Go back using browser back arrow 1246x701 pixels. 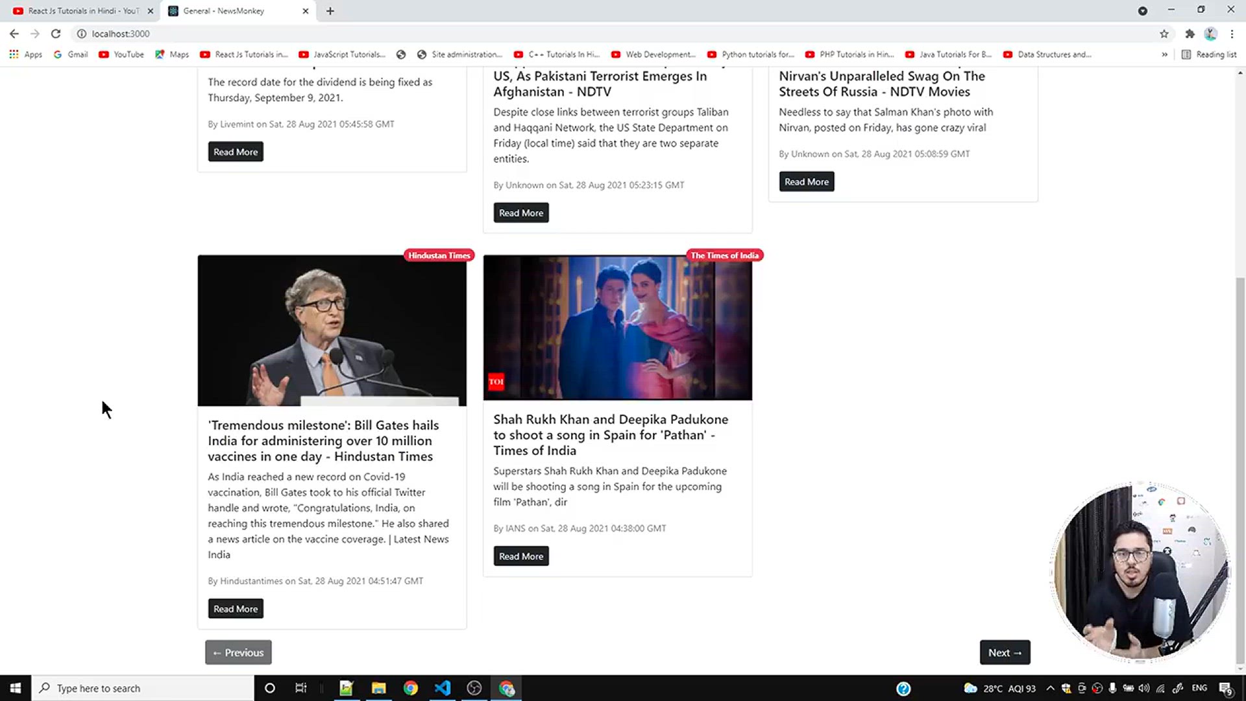tap(14, 34)
